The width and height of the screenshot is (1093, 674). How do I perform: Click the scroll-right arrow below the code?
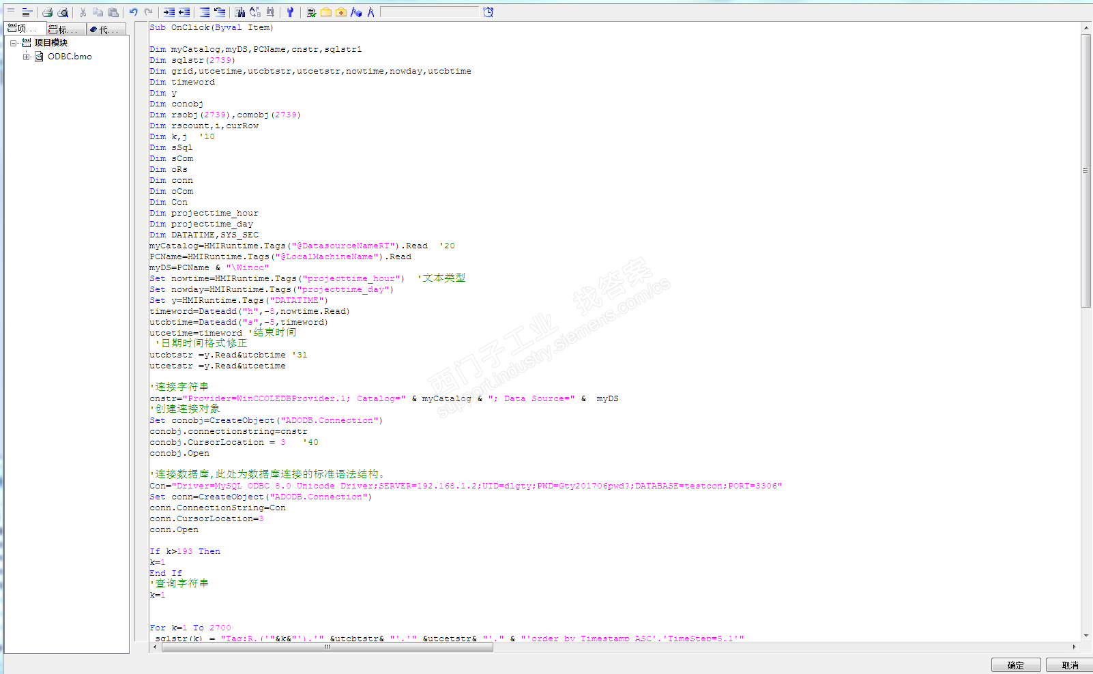point(1074,647)
